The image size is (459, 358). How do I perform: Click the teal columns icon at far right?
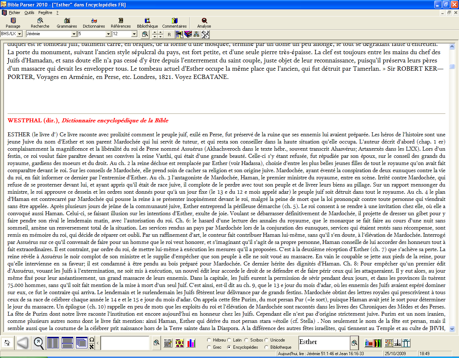tap(406, 343)
